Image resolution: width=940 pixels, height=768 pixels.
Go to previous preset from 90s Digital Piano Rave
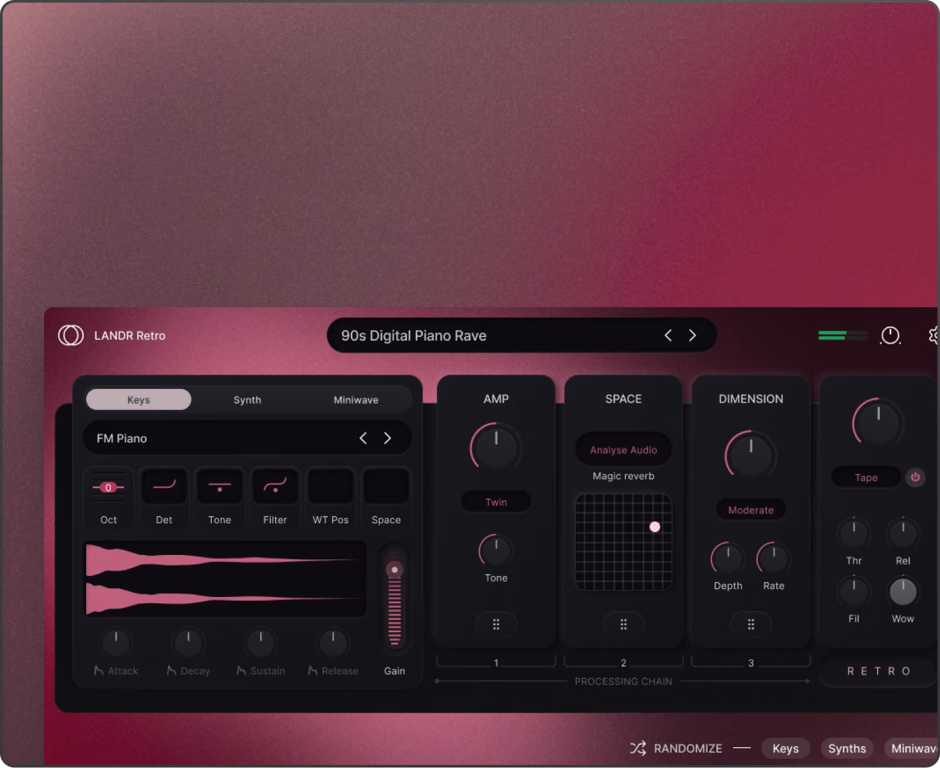tap(668, 335)
